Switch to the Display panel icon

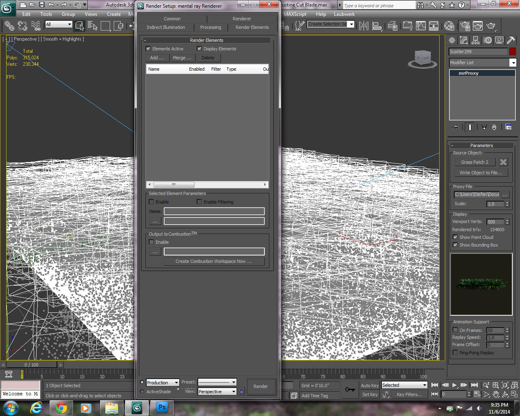pyautogui.click(x=499, y=40)
